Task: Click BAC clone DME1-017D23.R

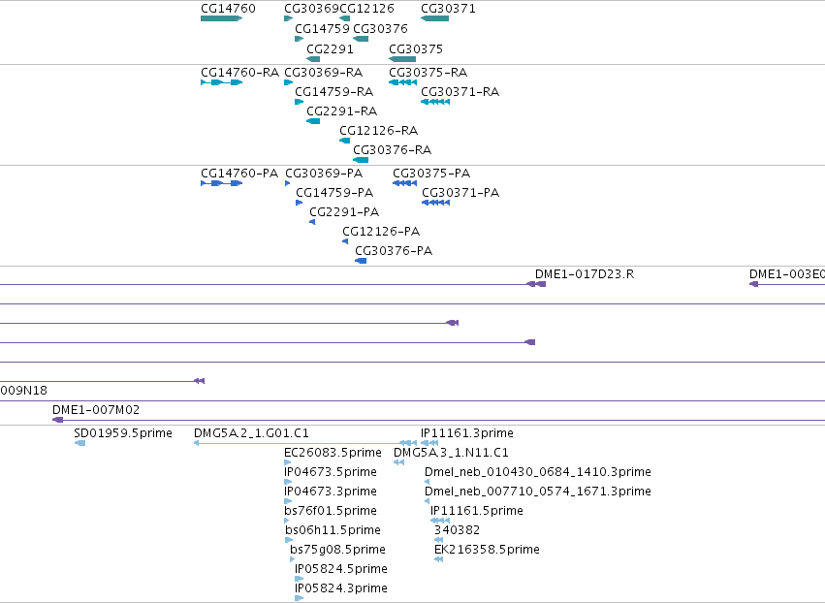Action: tap(585, 274)
